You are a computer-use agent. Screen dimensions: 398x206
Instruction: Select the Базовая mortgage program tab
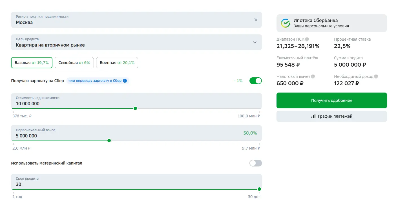[32, 63]
